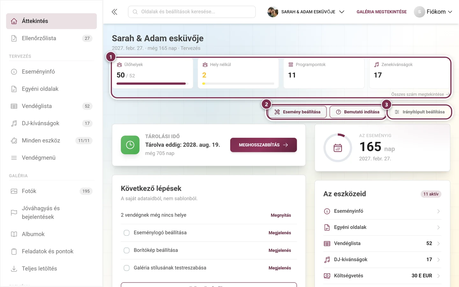Click the calendar icon in the countdown card
459x287 pixels.
click(338, 148)
